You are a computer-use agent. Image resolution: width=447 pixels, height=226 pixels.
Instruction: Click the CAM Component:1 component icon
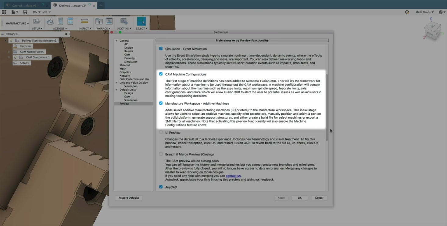[21, 57]
